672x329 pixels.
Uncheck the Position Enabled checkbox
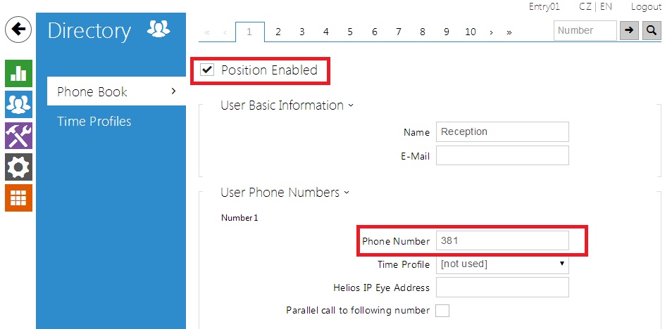point(207,70)
